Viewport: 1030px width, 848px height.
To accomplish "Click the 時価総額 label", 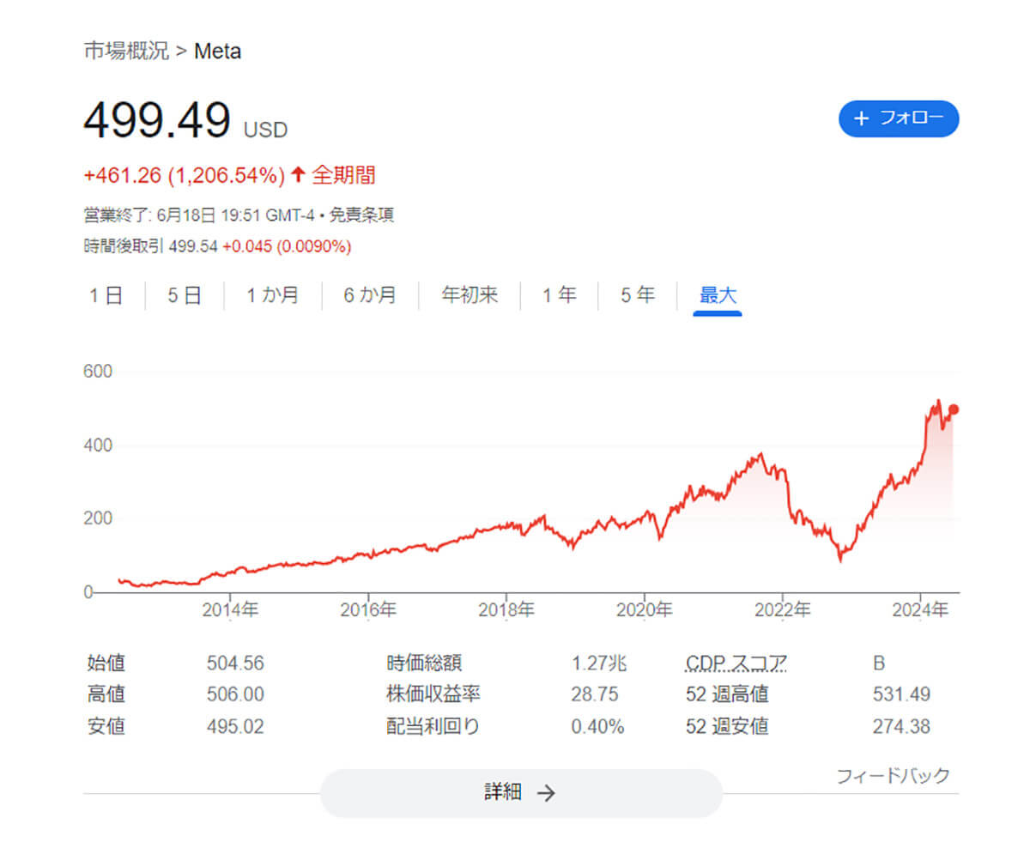I will click(425, 663).
